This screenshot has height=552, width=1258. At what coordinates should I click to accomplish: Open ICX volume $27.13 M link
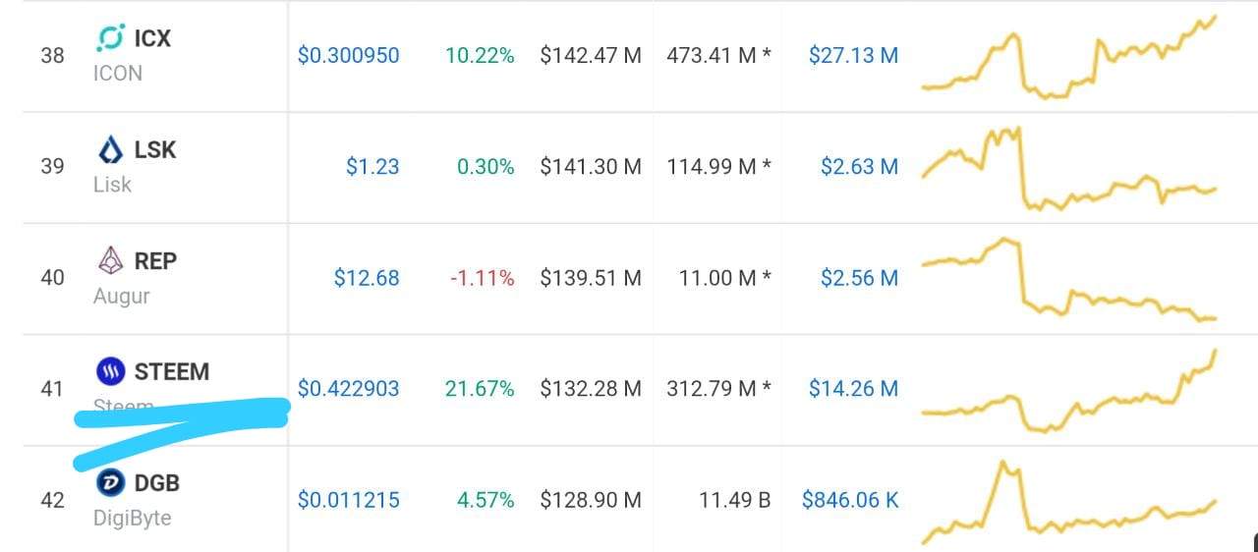click(853, 55)
